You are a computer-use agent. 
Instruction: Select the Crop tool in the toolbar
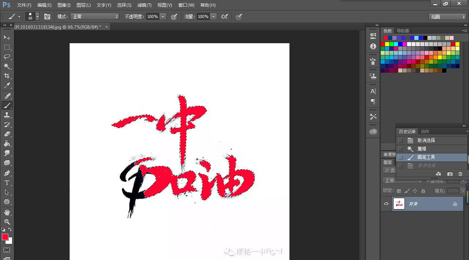7,76
